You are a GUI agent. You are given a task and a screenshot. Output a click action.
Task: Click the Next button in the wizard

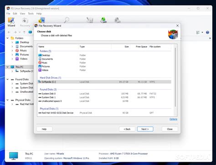point(145,129)
